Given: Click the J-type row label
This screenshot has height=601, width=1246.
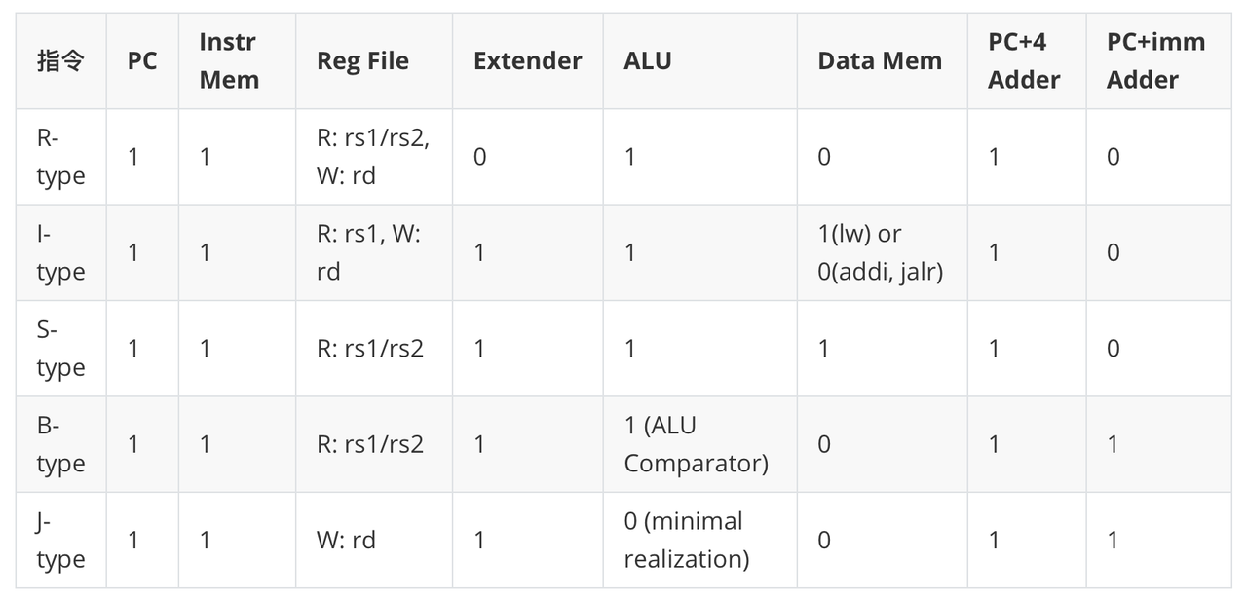Looking at the screenshot, I should click(x=60, y=540).
